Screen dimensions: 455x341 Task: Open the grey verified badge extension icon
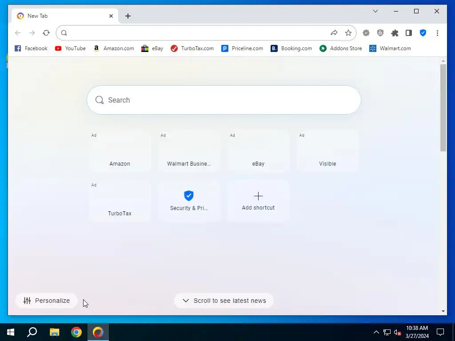coord(366,33)
